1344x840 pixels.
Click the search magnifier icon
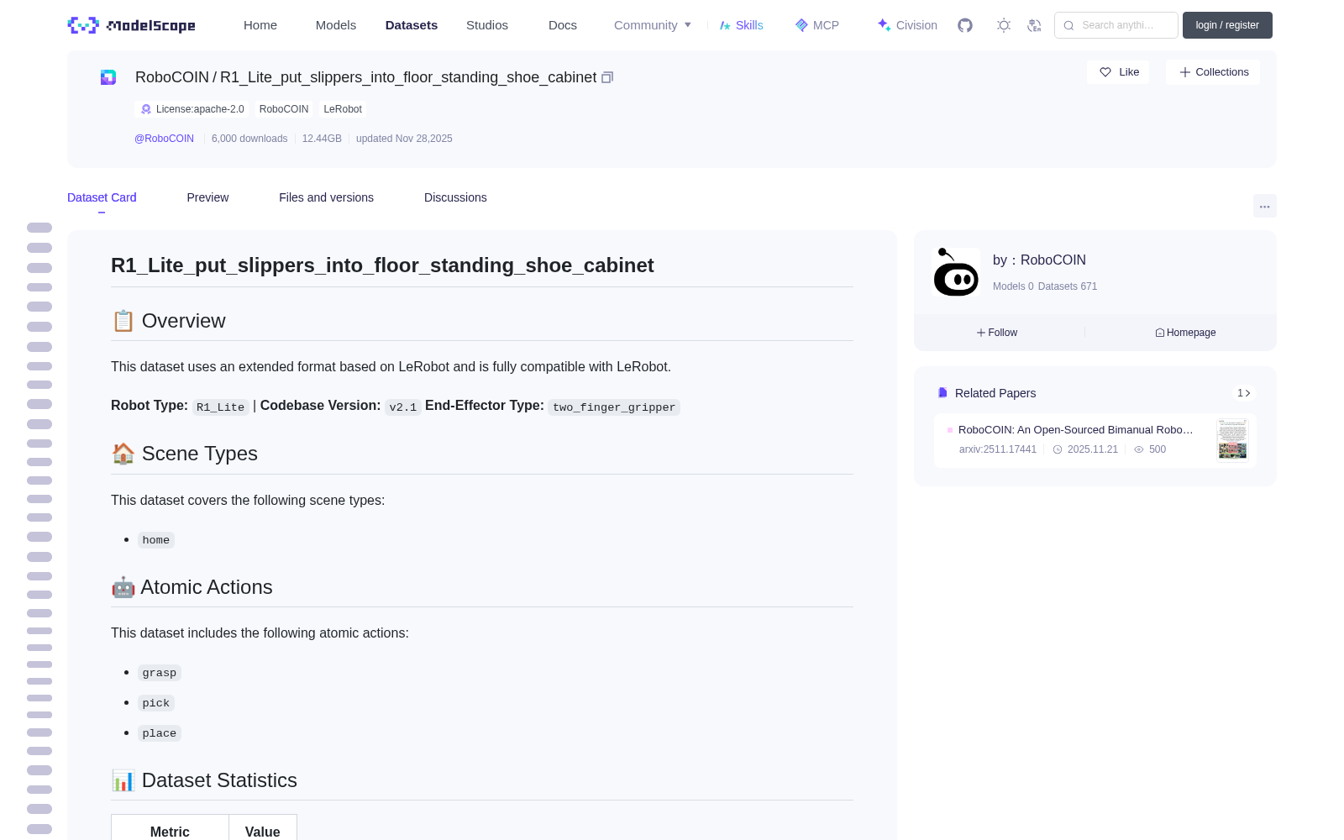tap(1069, 25)
